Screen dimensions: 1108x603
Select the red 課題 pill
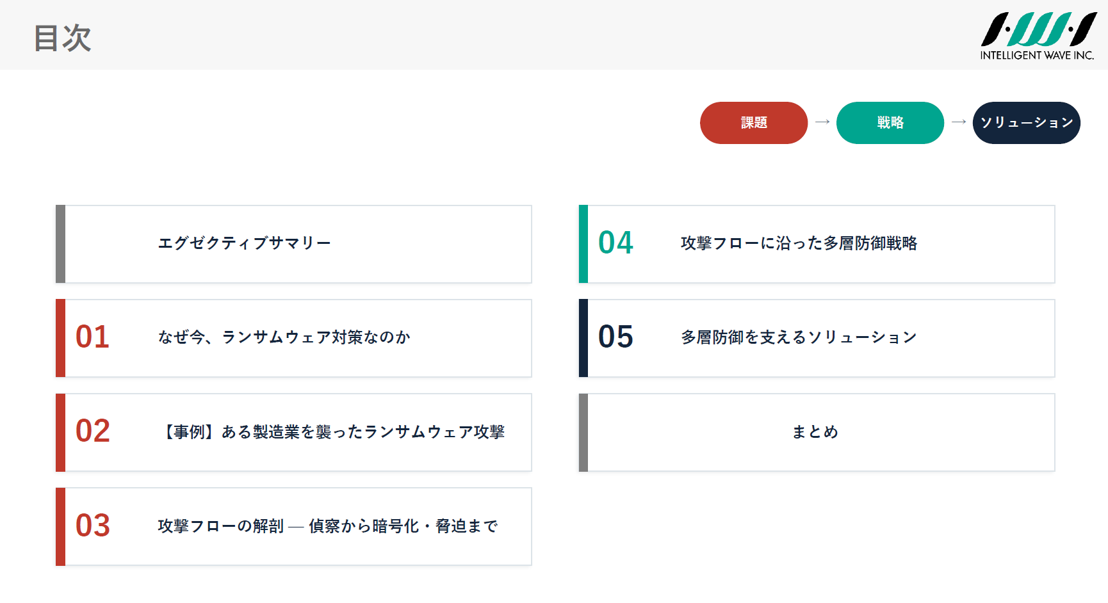(754, 123)
